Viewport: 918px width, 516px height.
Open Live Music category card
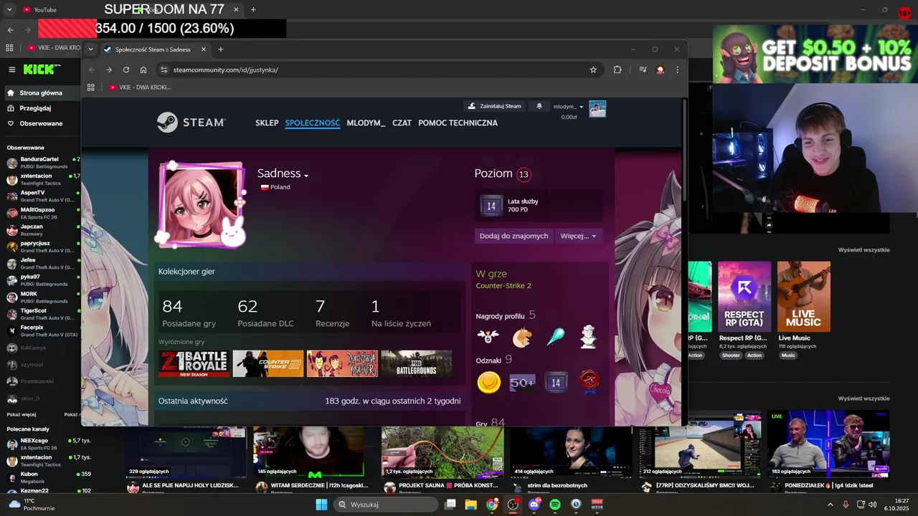pos(804,297)
